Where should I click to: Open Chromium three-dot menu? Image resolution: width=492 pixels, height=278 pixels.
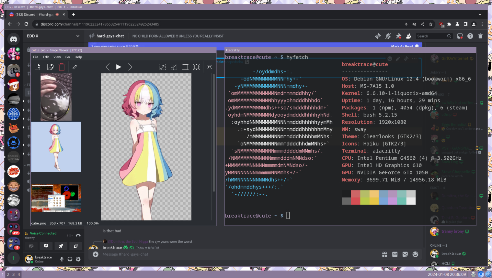pyautogui.click(x=482, y=24)
